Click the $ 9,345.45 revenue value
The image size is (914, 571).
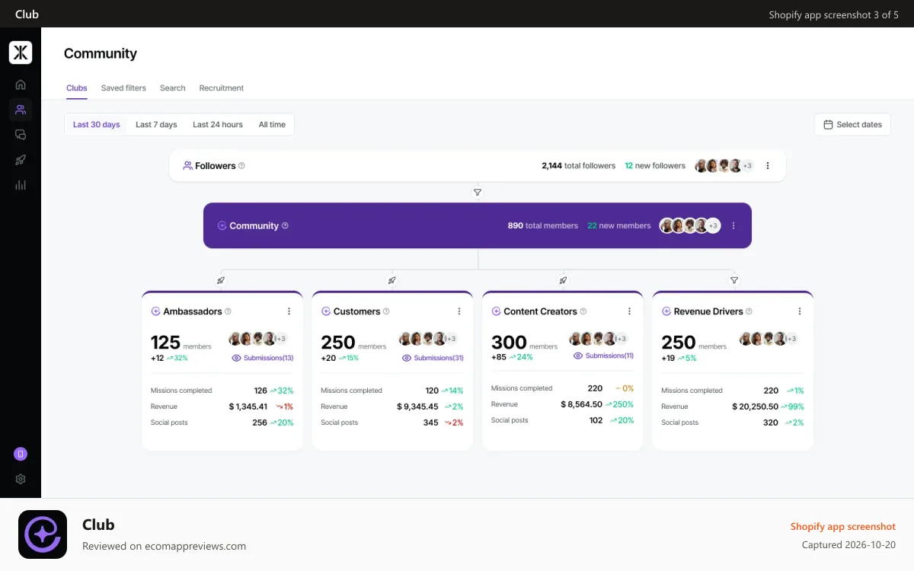point(417,407)
